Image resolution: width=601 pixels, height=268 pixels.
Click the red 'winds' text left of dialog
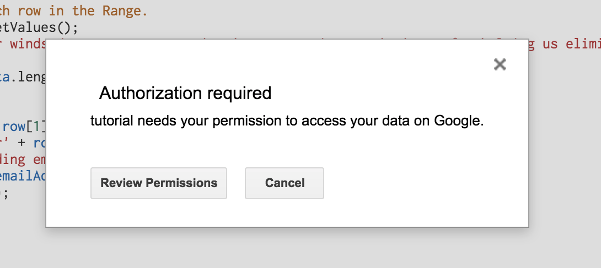pos(28,44)
